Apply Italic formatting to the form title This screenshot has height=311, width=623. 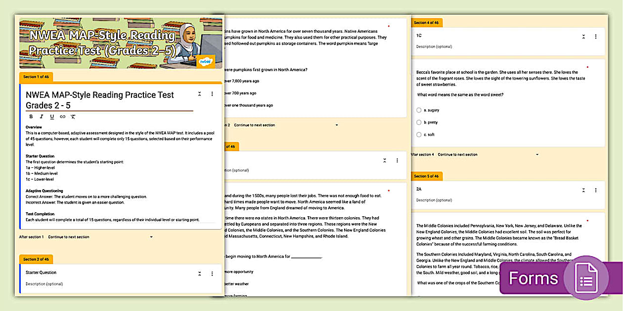tap(42, 117)
